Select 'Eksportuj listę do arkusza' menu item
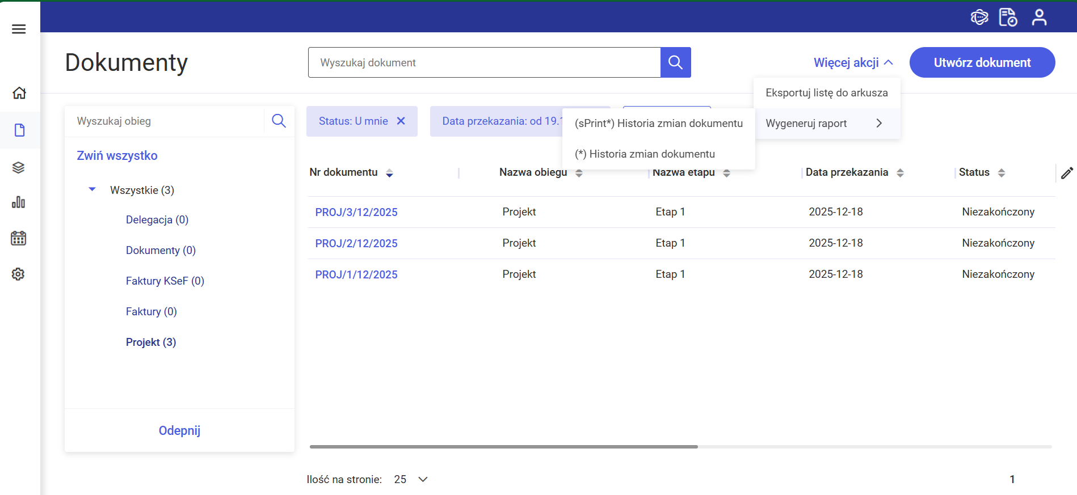The image size is (1077, 495). click(x=826, y=93)
